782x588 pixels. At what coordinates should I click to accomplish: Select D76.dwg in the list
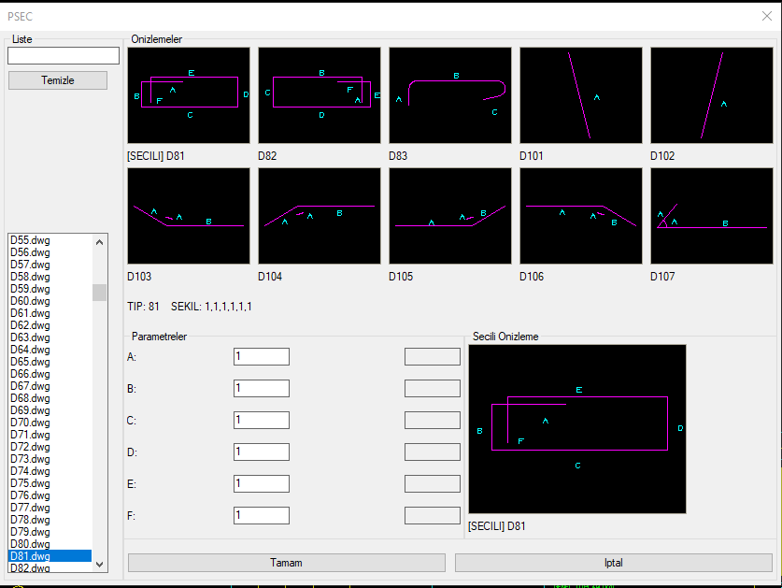coord(50,495)
